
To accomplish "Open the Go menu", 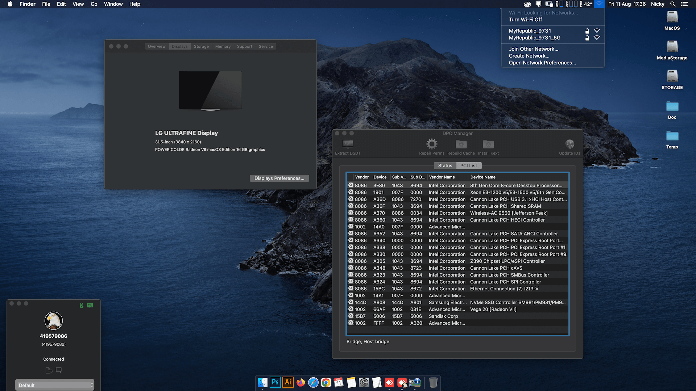I will click(94, 4).
